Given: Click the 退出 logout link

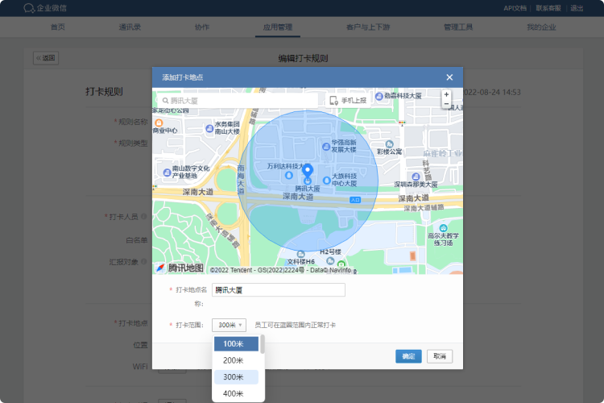Looking at the screenshot, I should 577,8.
